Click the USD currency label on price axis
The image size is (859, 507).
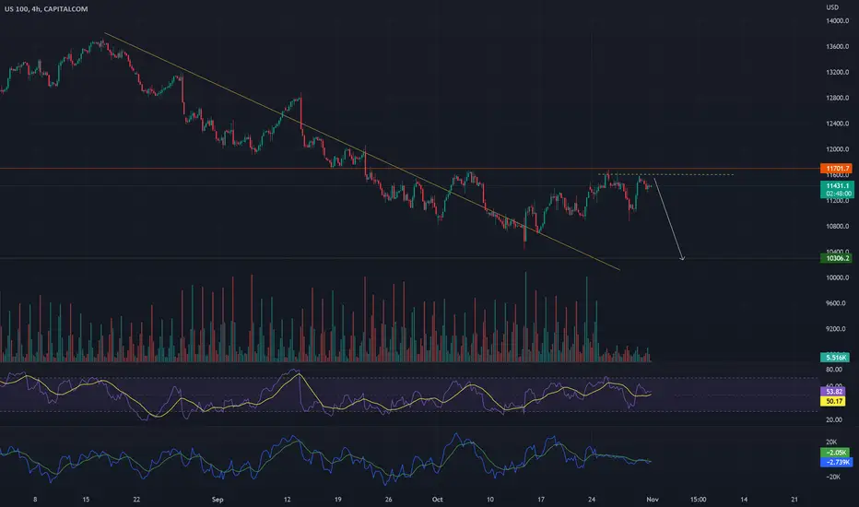point(832,7)
